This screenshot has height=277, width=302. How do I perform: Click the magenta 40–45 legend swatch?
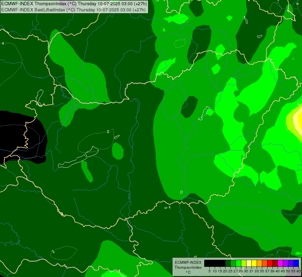(x=280, y=263)
